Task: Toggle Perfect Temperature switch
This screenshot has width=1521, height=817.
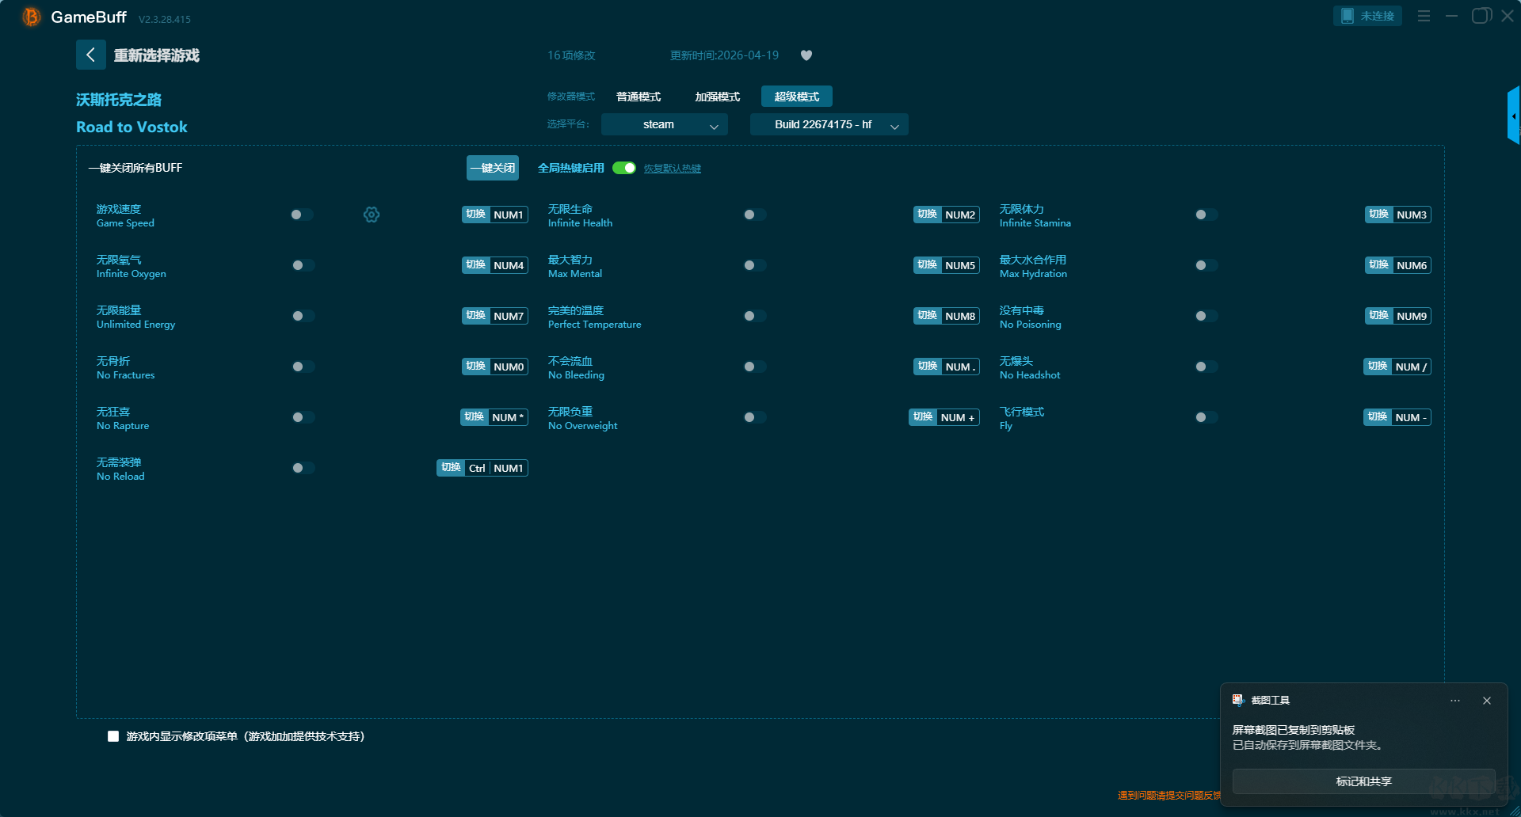Action: pos(755,316)
